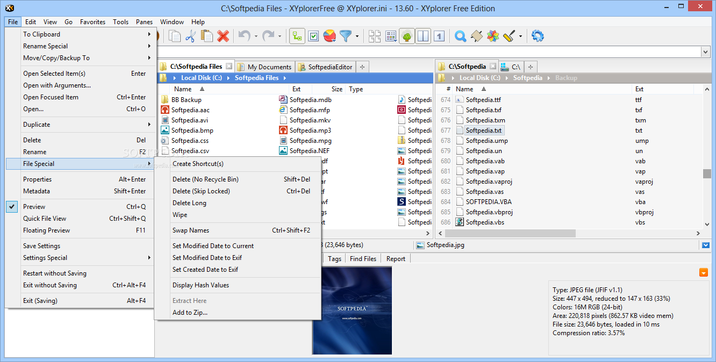Open the Report info panel tab
The image size is (716, 362).
396,259
